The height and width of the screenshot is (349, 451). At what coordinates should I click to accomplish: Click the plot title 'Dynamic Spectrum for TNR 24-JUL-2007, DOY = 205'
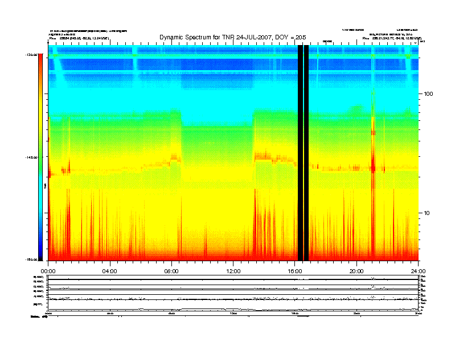coord(233,38)
